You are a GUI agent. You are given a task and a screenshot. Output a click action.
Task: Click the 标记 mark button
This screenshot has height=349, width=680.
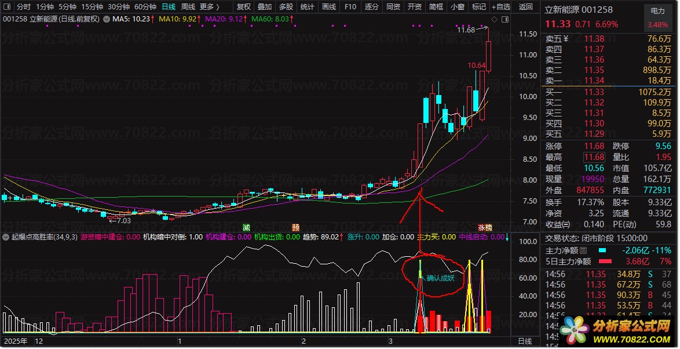click(x=479, y=6)
